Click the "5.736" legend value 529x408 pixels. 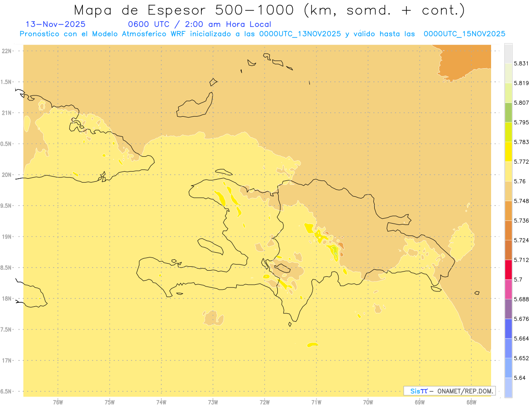522,221
